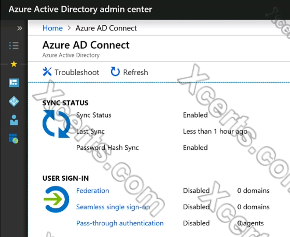Click the Troubleshoot button label
Viewport: 290px width, 237px height.
point(77,72)
